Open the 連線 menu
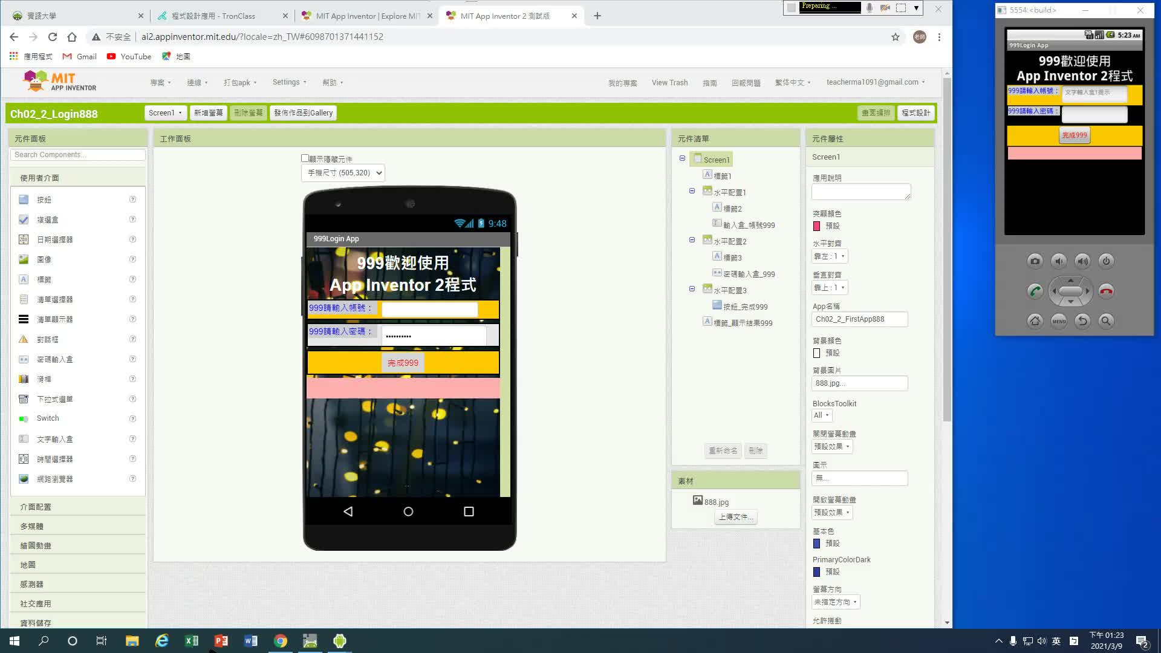The height and width of the screenshot is (653, 1161). click(x=197, y=83)
